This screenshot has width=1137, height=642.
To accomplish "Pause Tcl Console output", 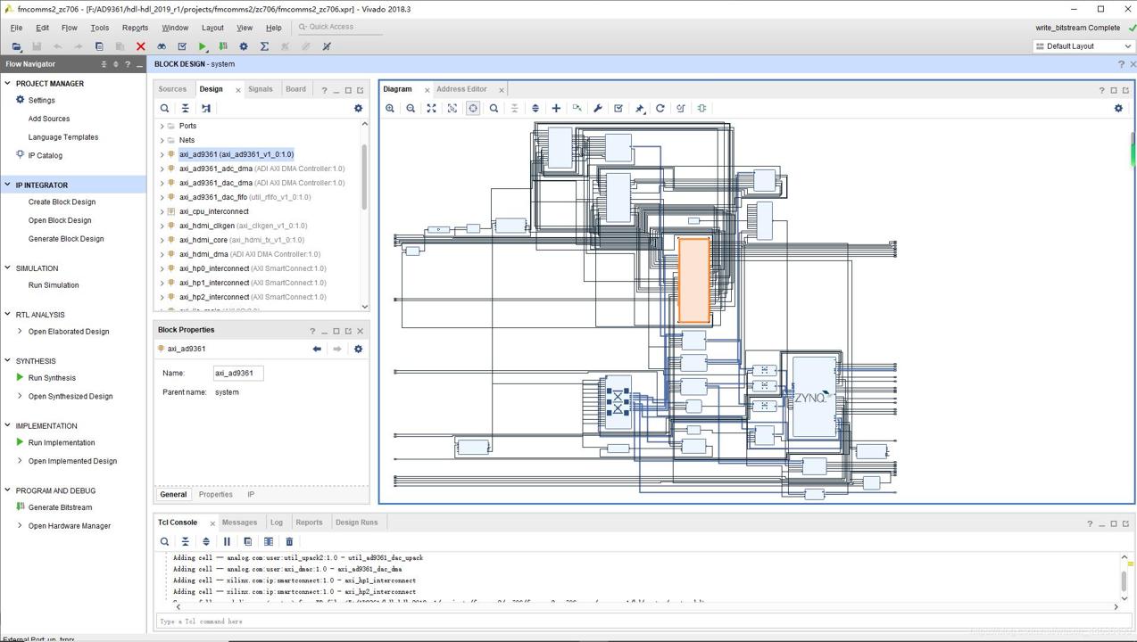I will click(227, 541).
